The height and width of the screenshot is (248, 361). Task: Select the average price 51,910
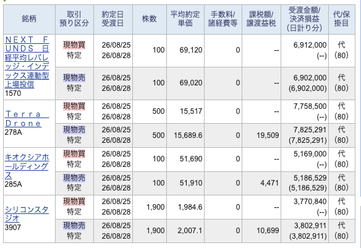pos(191,183)
